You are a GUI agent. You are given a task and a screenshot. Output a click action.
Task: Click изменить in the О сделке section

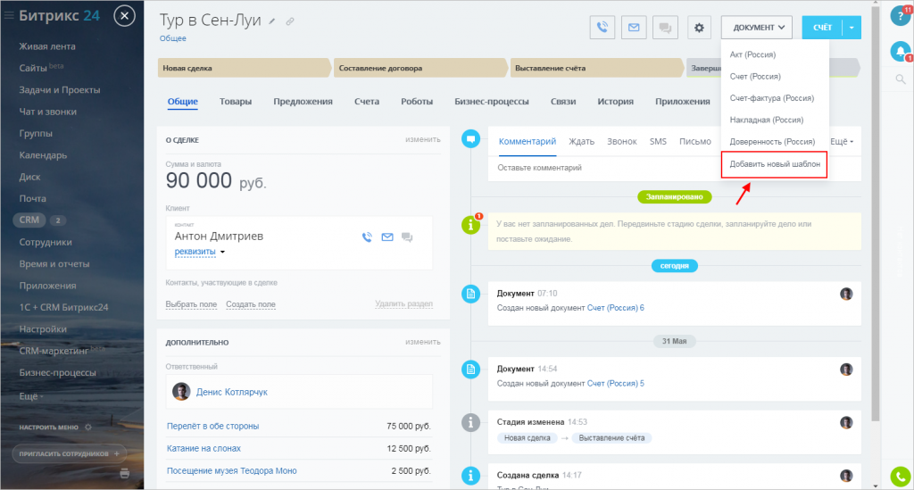(423, 140)
